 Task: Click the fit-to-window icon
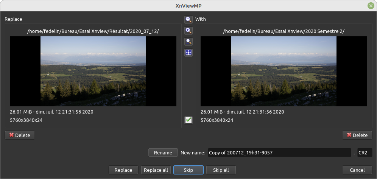(x=188, y=52)
